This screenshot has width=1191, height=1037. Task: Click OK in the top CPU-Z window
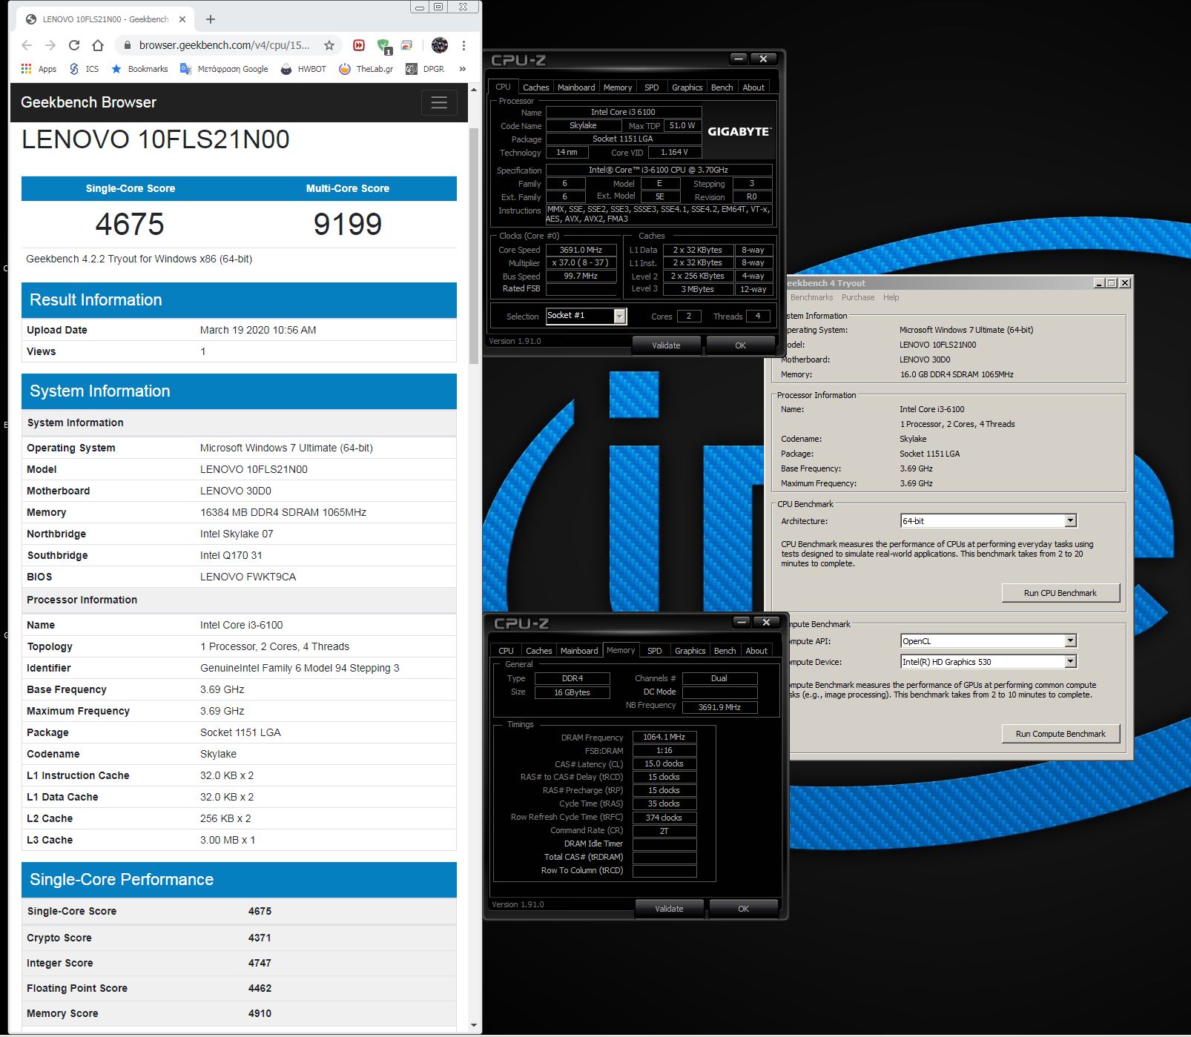click(x=740, y=345)
